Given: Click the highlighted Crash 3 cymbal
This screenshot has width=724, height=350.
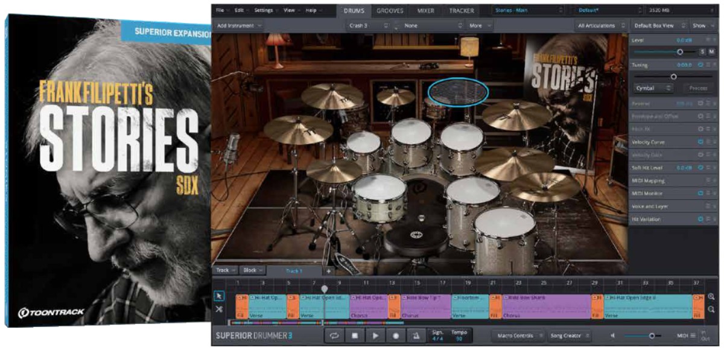Looking at the screenshot, I should 458,92.
